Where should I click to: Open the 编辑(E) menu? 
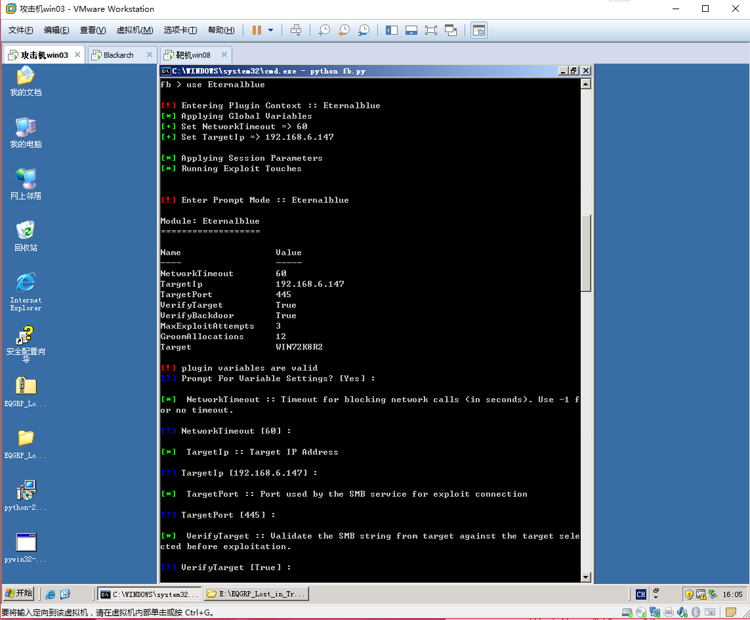56,30
